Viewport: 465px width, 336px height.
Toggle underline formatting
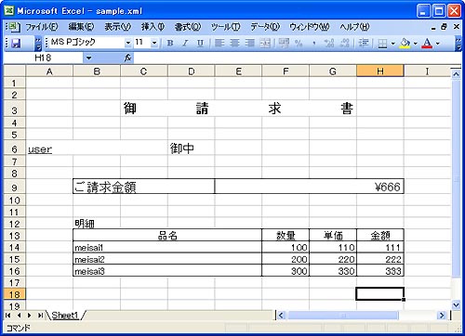pos(201,43)
